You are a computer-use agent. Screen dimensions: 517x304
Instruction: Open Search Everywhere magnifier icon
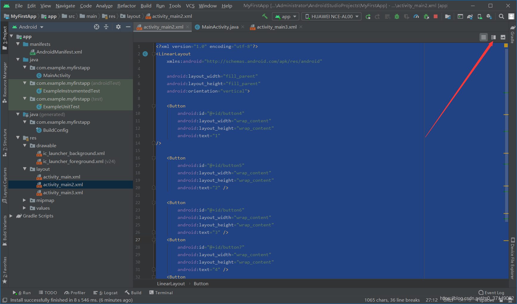click(501, 17)
